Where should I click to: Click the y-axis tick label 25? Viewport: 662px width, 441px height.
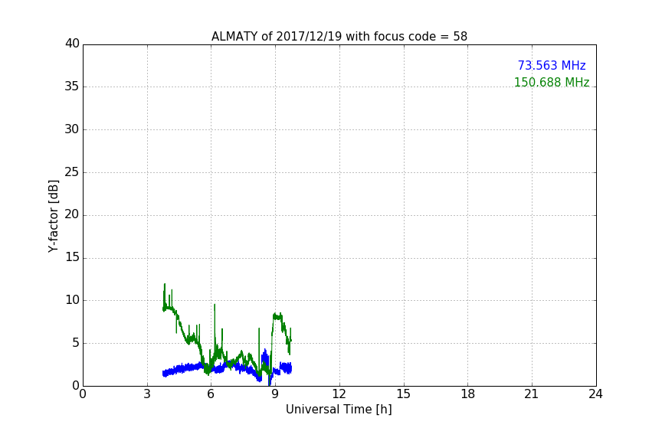pyautogui.click(x=72, y=172)
